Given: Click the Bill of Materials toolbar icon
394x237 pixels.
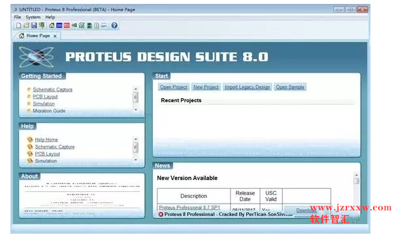Looking at the screenshot, I should pos(97,26).
